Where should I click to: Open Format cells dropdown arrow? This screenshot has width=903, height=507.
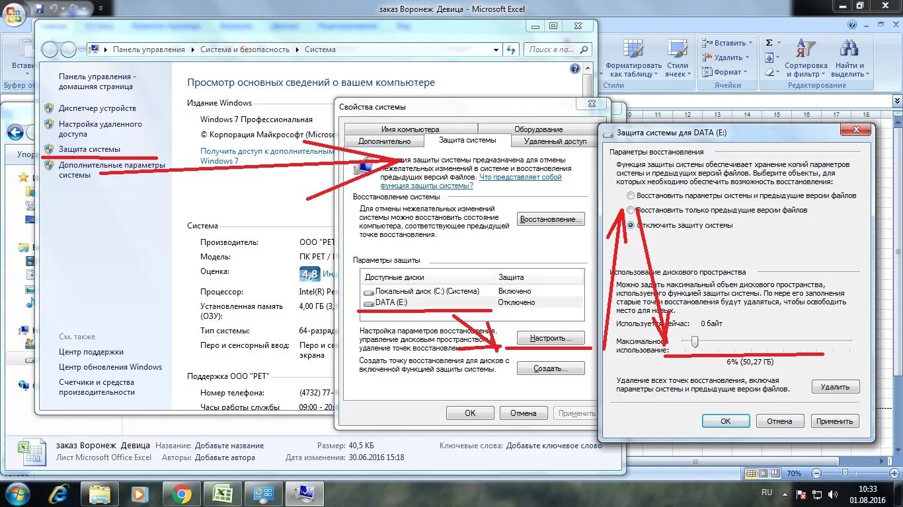click(746, 73)
